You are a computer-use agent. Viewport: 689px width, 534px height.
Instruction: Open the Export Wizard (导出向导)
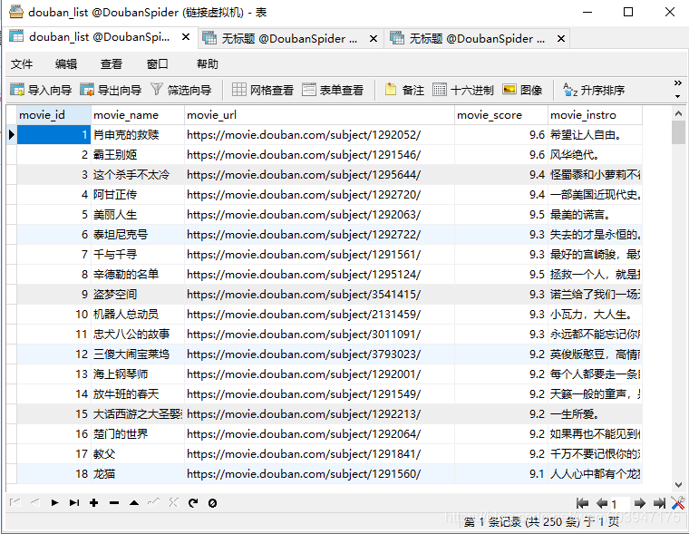pyautogui.click(x=111, y=90)
